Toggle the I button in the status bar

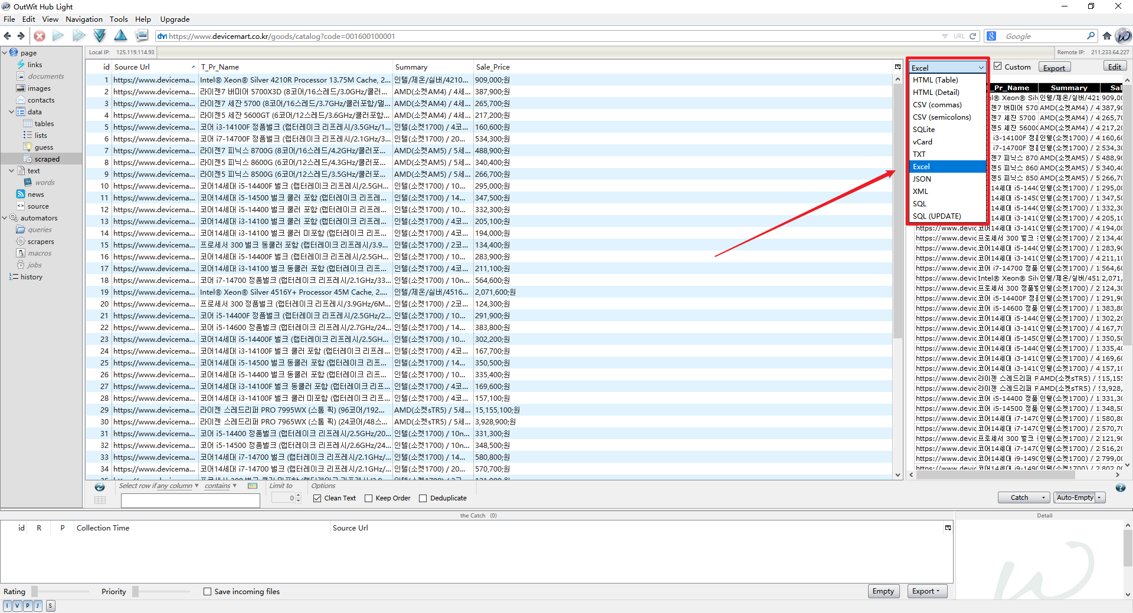point(7,605)
